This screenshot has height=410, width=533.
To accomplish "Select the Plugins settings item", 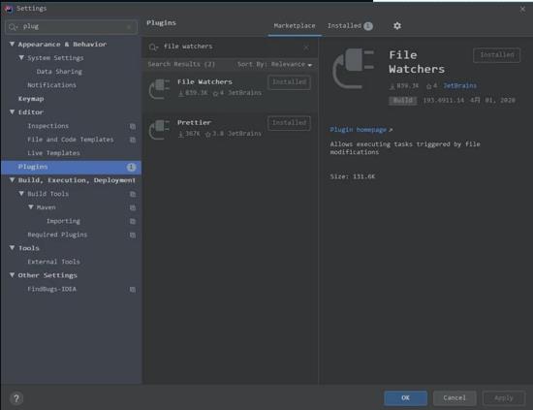I will 71,167.
